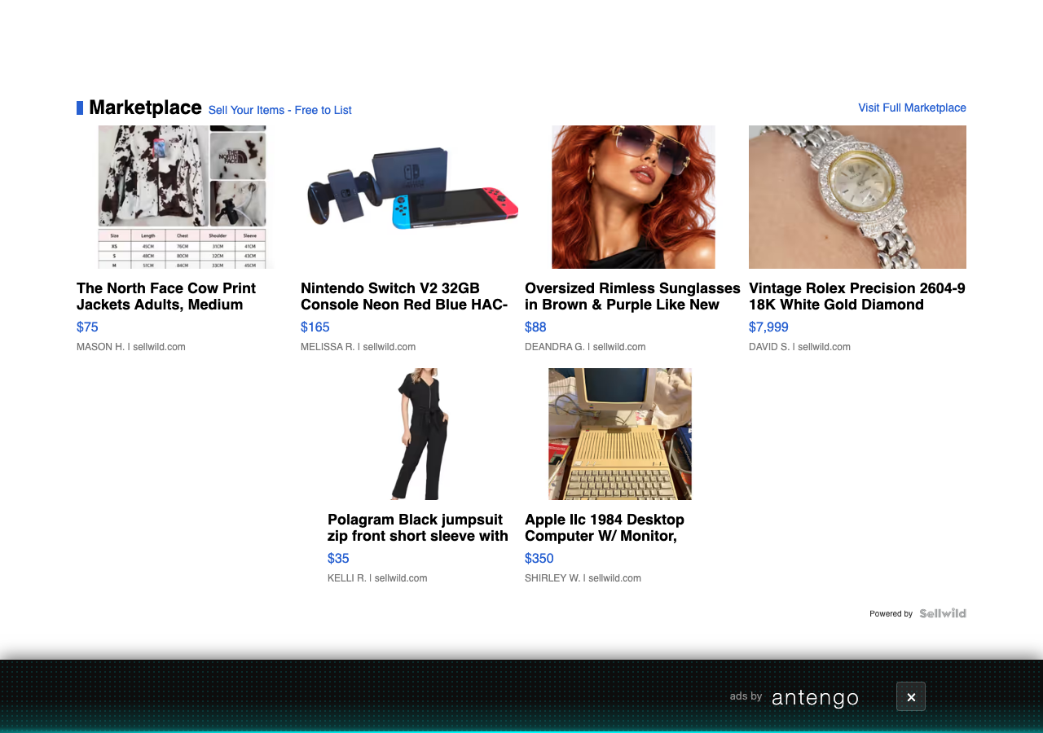Click seller KELLI R. sellwild.com text
1043x733 pixels.
point(377,578)
